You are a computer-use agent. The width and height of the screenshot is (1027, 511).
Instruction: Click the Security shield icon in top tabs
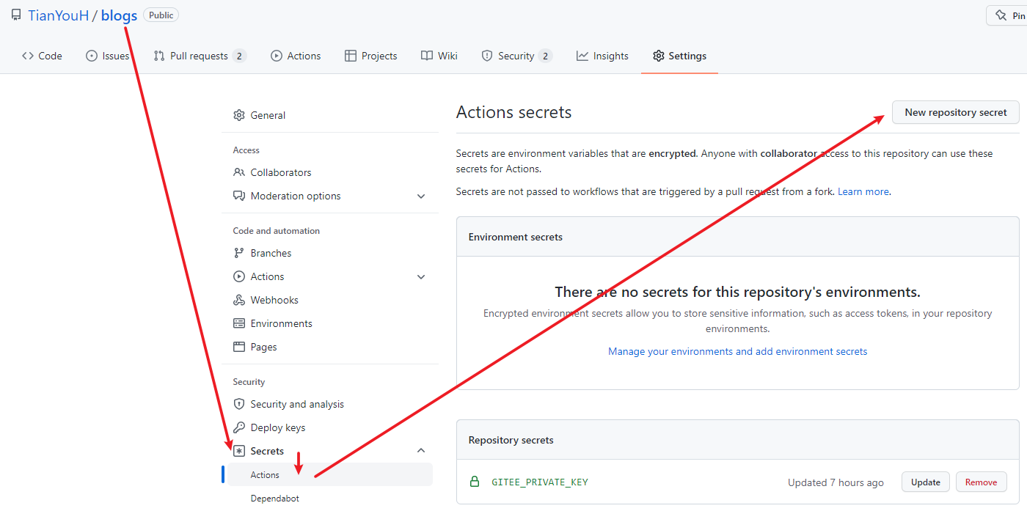[487, 56]
